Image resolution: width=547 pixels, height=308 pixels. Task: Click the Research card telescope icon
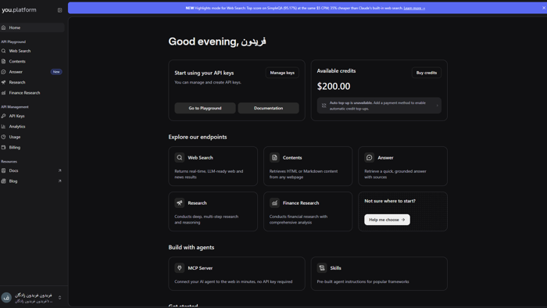click(179, 203)
